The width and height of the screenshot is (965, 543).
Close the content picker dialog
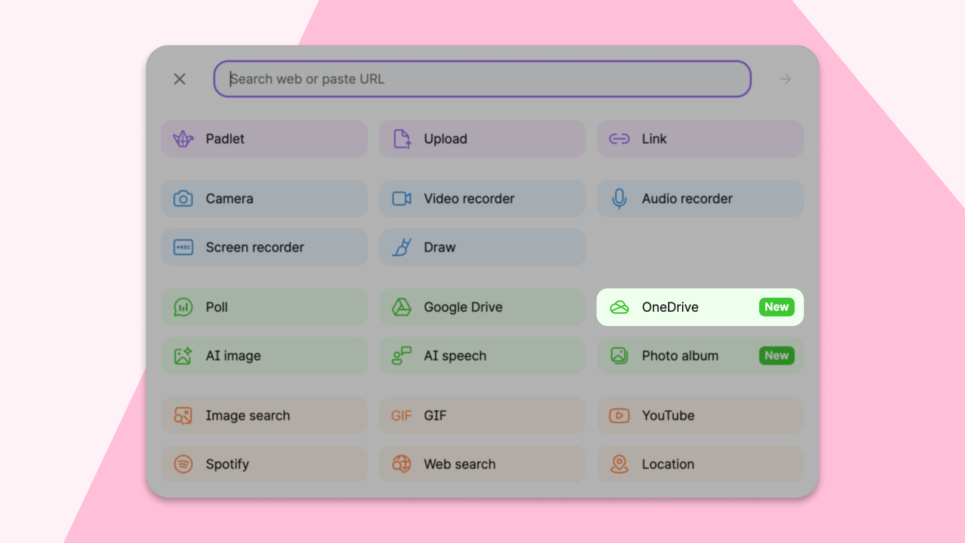point(179,79)
